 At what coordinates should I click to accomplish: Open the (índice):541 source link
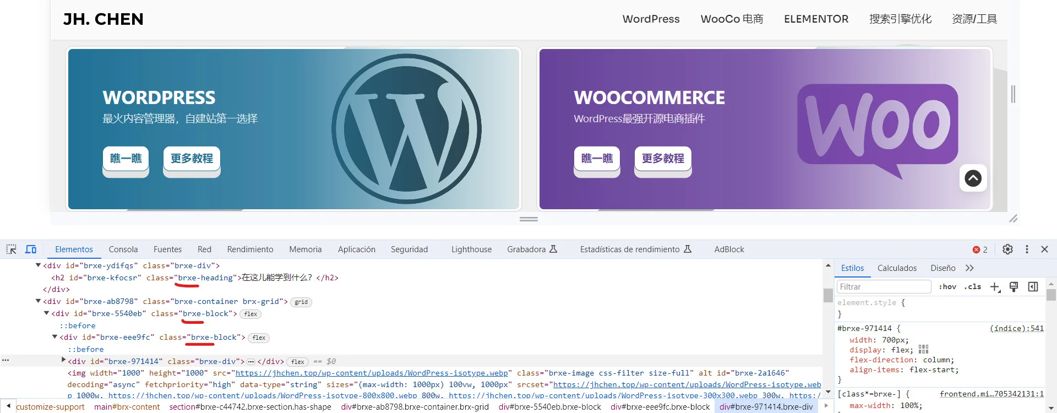click(x=1016, y=328)
